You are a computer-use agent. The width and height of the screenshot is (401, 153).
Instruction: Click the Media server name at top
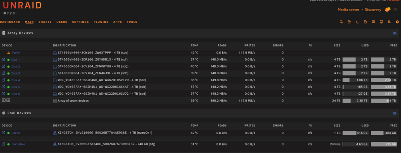[348, 10]
